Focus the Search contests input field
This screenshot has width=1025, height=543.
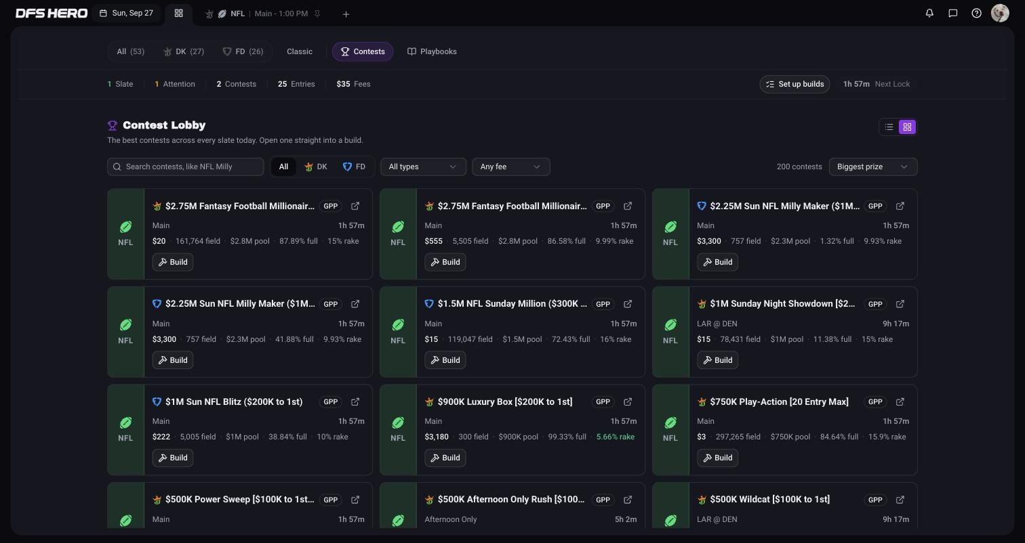[185, 167]
